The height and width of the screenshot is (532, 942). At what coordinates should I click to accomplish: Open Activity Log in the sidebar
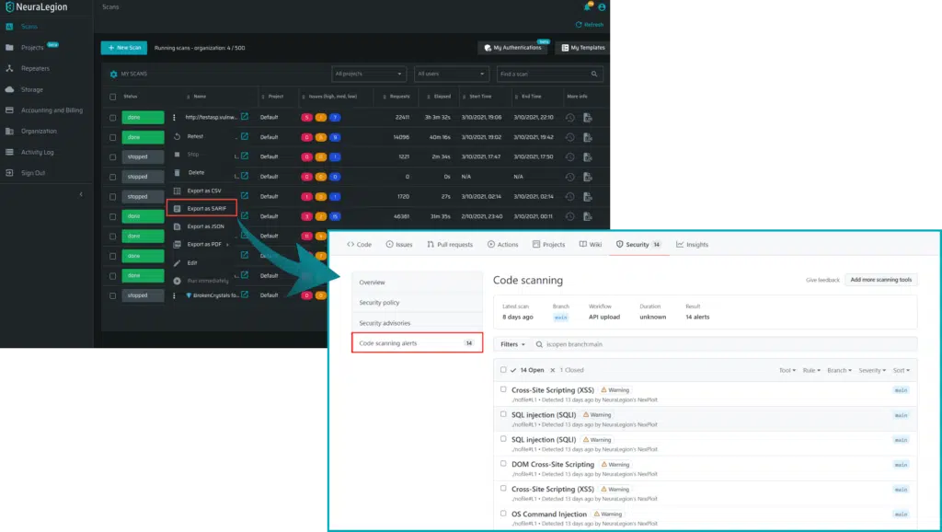click(x=37, y=152)
